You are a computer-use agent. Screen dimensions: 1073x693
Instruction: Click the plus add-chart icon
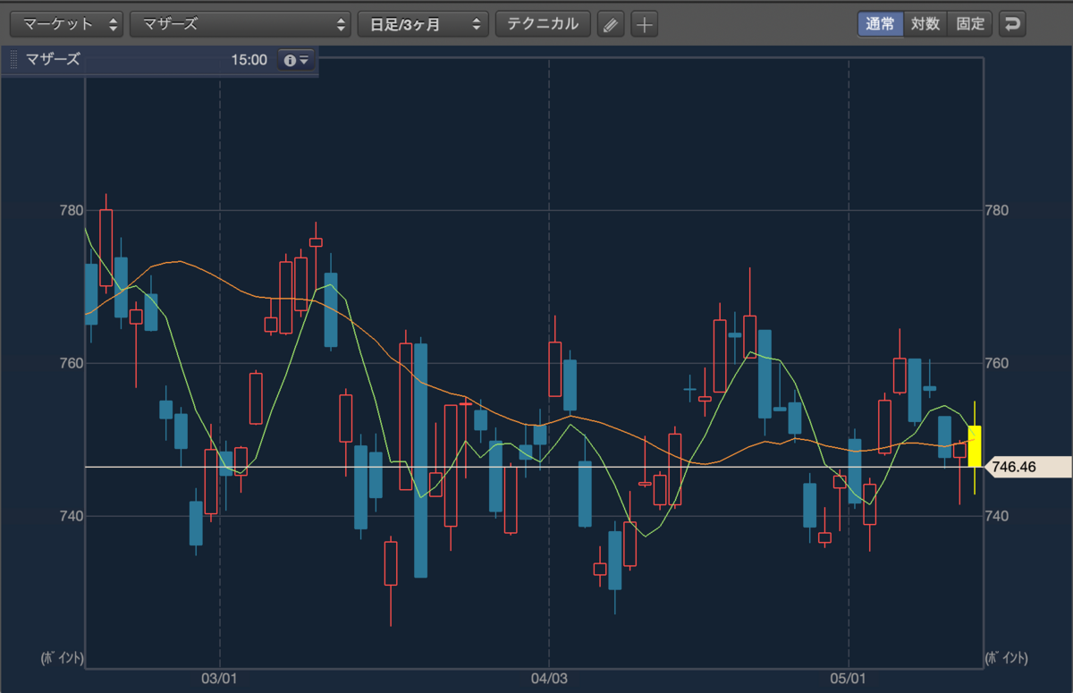[645, 24]
